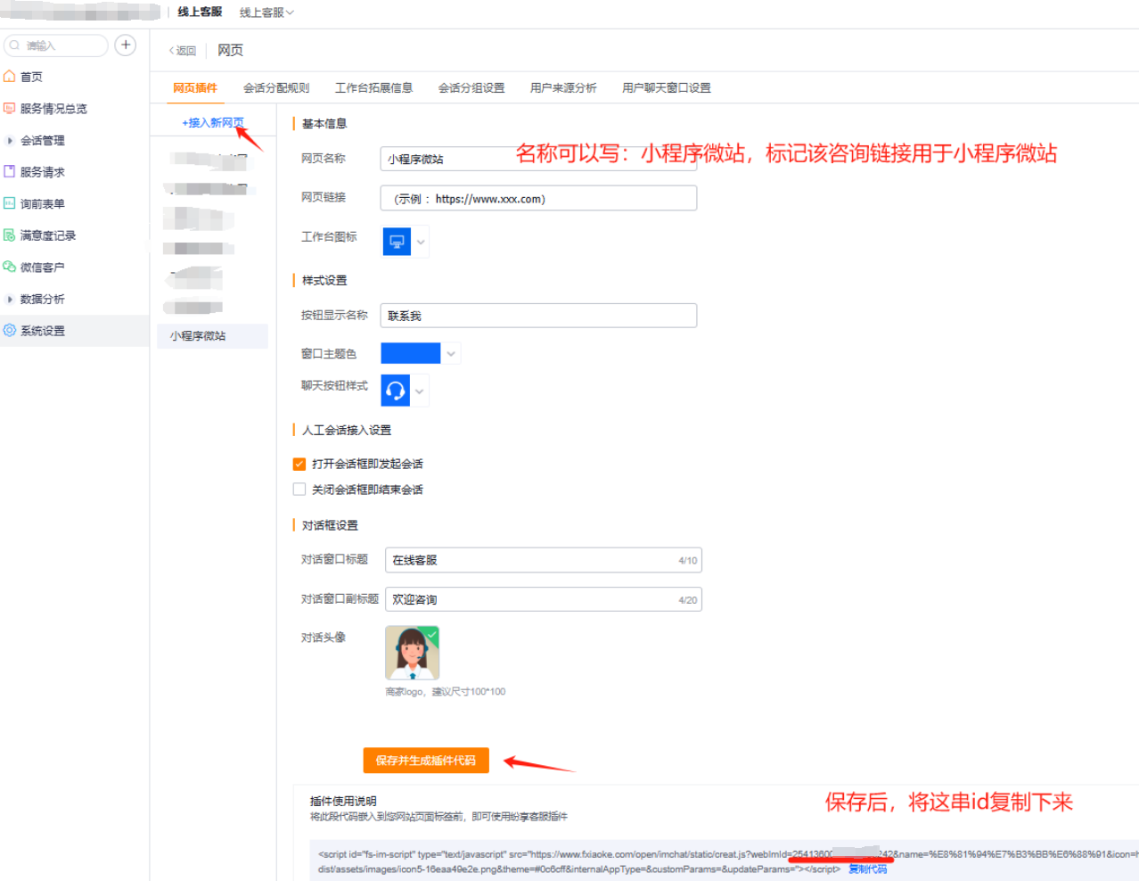
Task: Open 询前表单 sidebar icon
Action: [x=10, y=203]
